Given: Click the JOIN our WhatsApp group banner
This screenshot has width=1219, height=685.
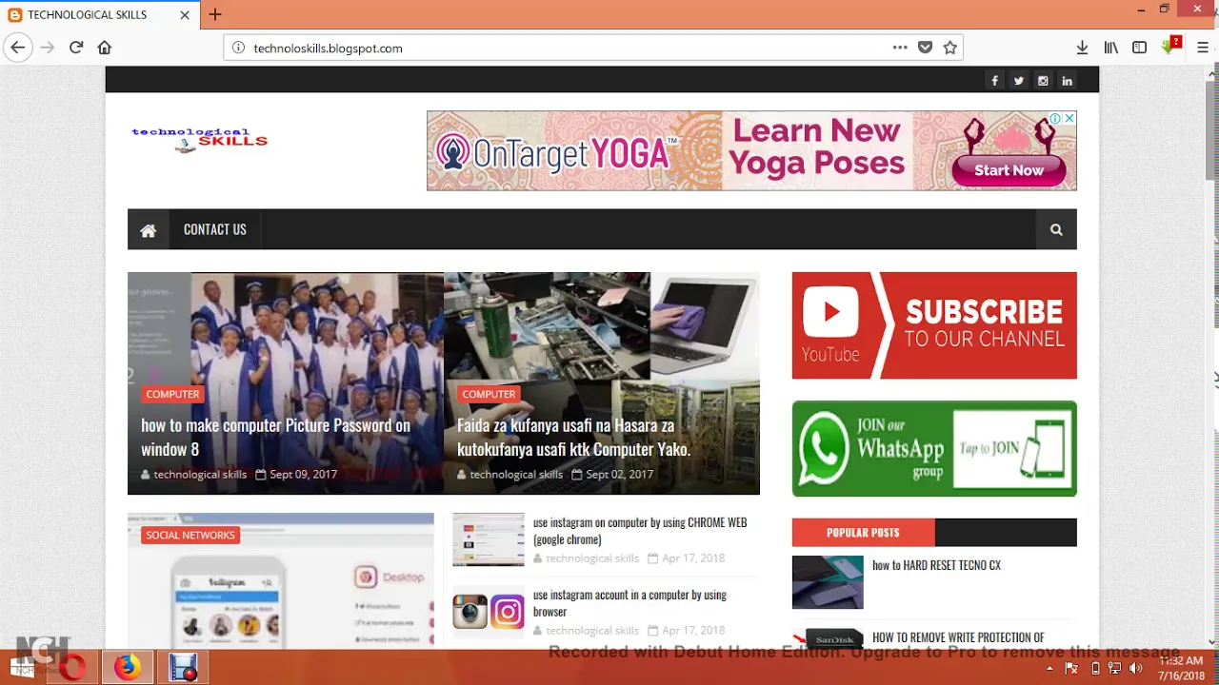Looking at the screenshot, I should (934, 449).
